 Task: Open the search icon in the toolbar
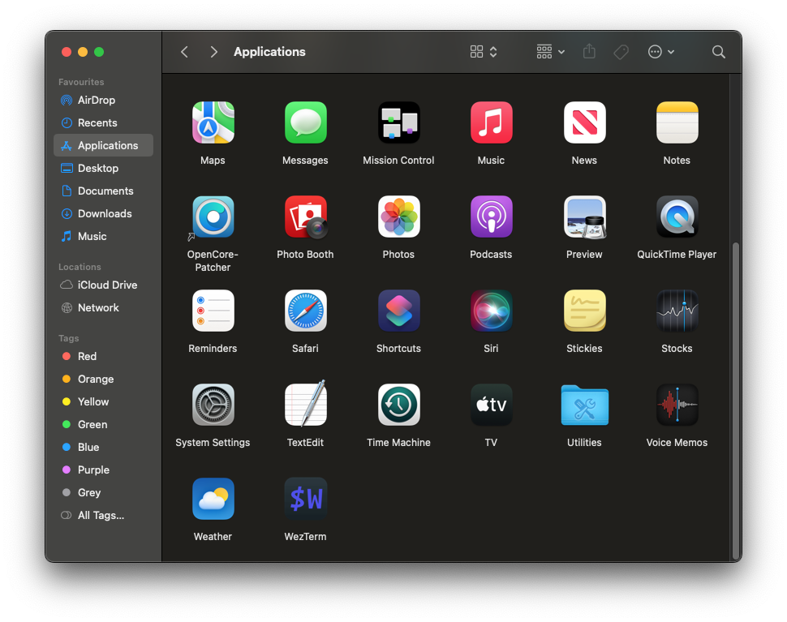(718, 51)
